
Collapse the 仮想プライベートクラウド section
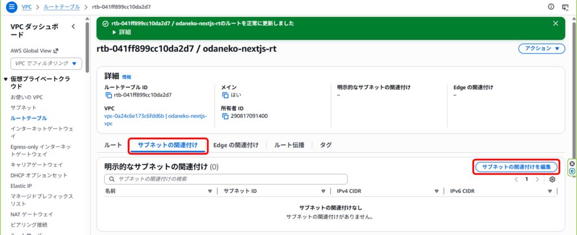pos(6,79)
